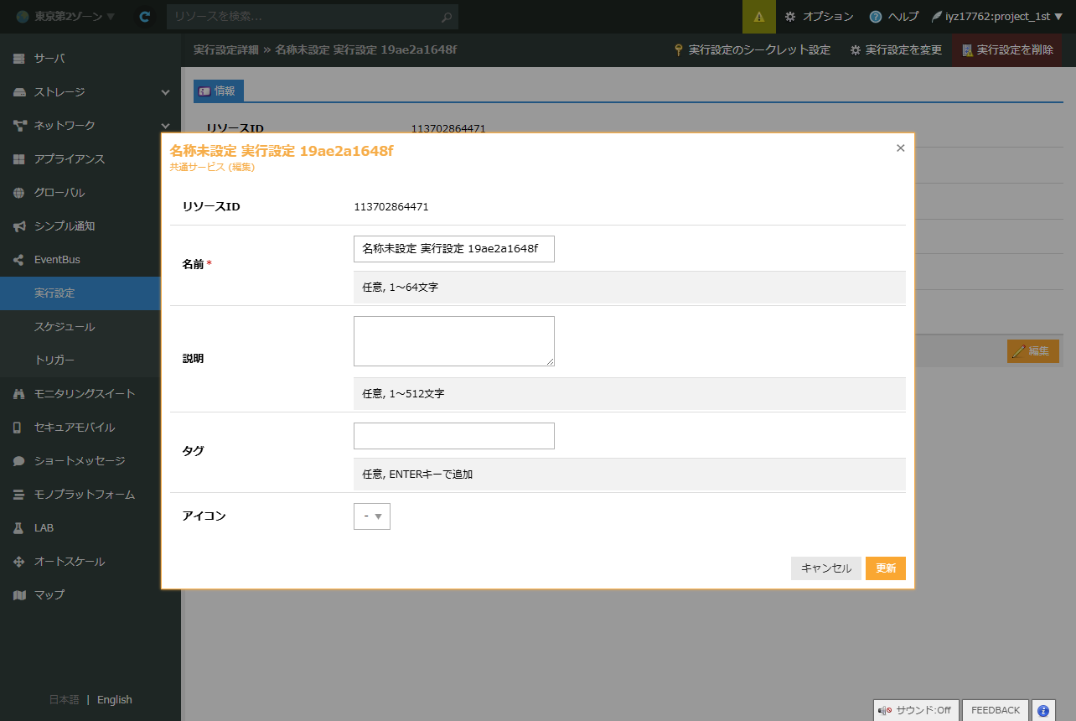1076x721 pixels.
Task: Select the Schedule sidebar item
Action: [65, 327]
